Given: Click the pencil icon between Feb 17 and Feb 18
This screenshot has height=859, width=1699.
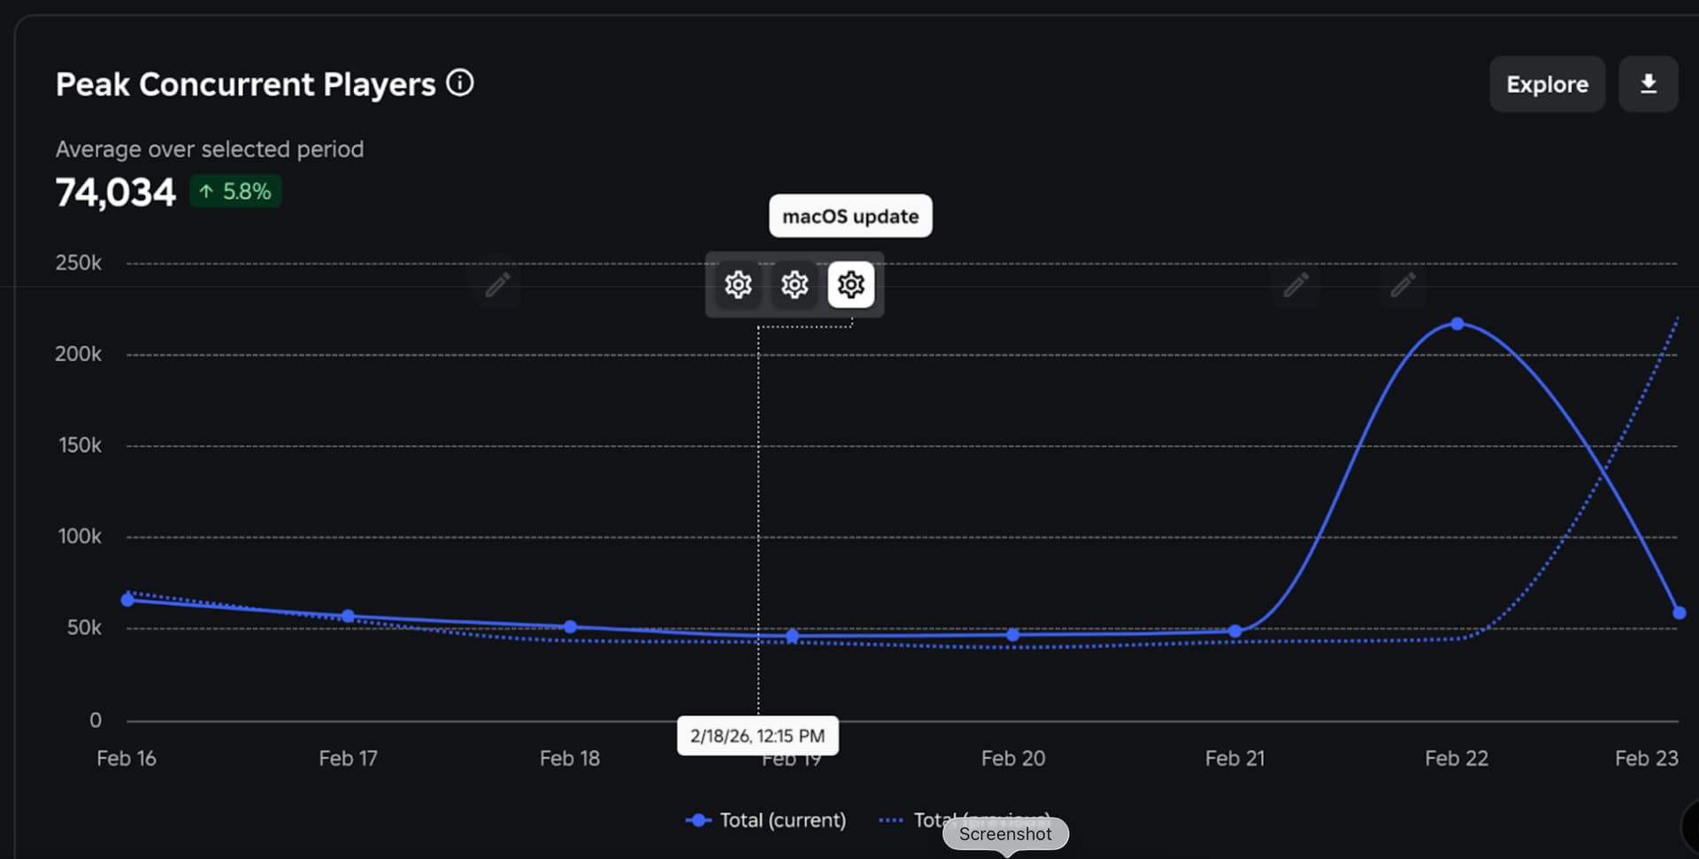Looking at the screenshot, I should 497,285.
